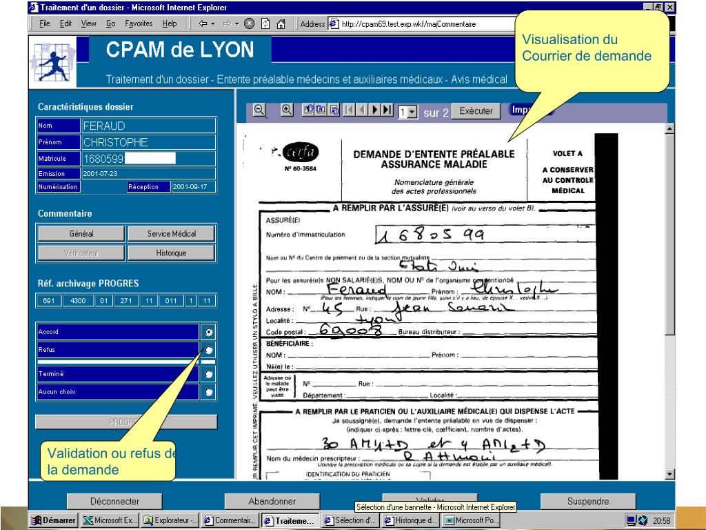This screenshot has height=530, width=706.
Task: Click archive reference cell 691
Action: 49,301
